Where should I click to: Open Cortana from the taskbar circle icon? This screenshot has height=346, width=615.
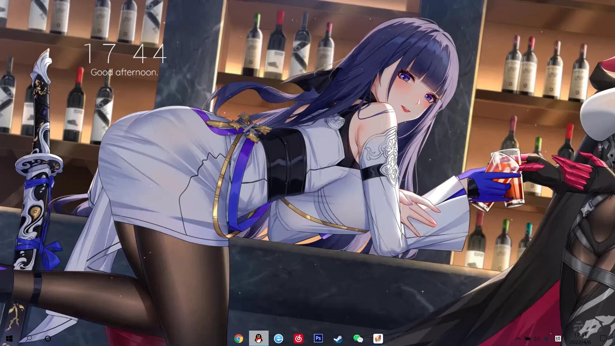tap(48, 339)
